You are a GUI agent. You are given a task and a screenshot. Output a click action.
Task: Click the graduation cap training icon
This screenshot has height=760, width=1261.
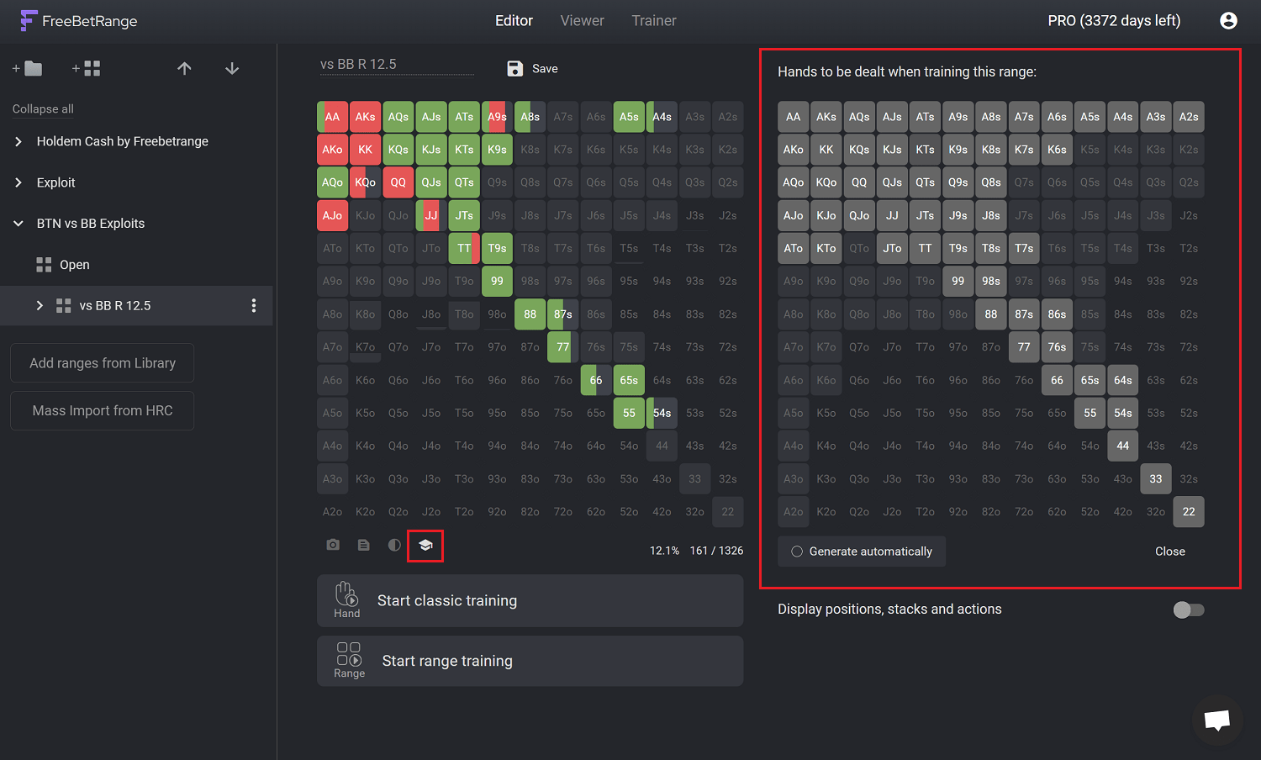(x=425, y=546)
